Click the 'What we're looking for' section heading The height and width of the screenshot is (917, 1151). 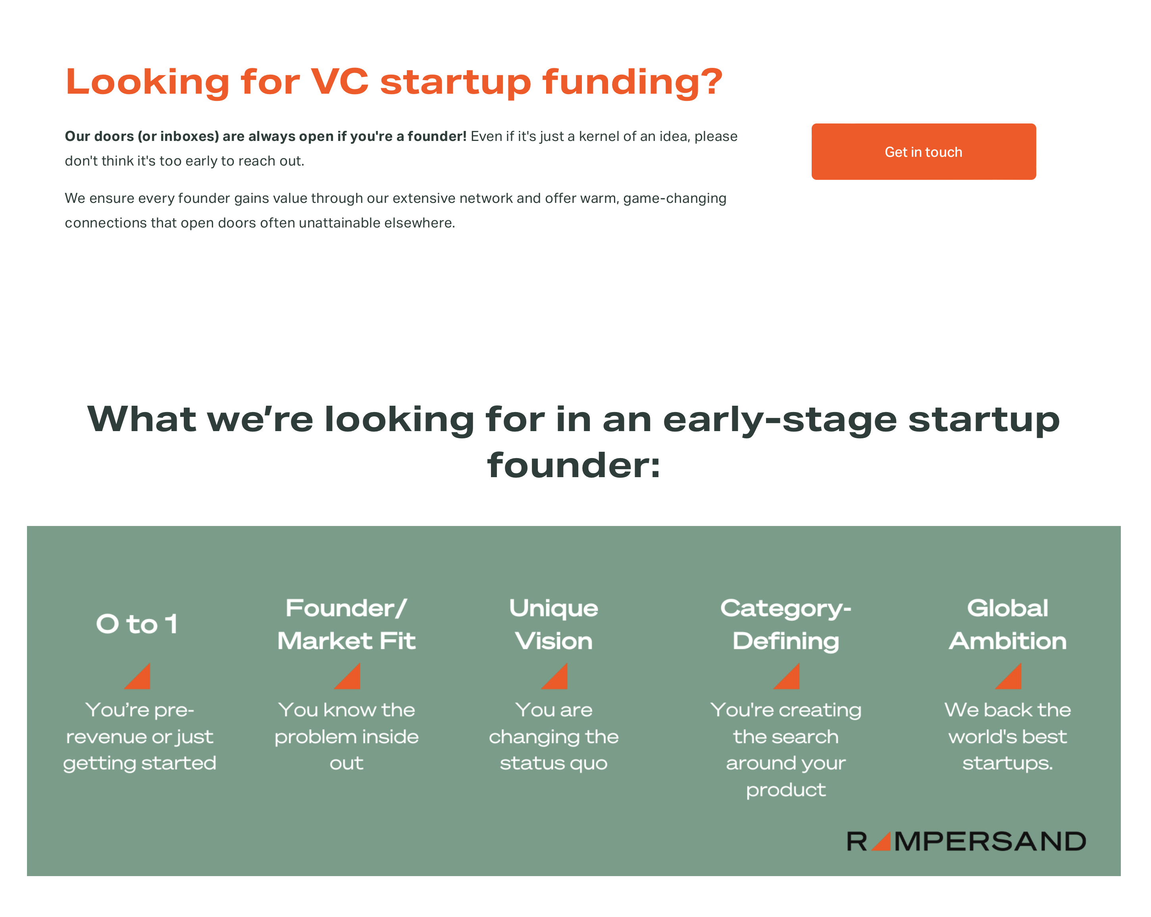pyautogui.click(x=574, y=442)
